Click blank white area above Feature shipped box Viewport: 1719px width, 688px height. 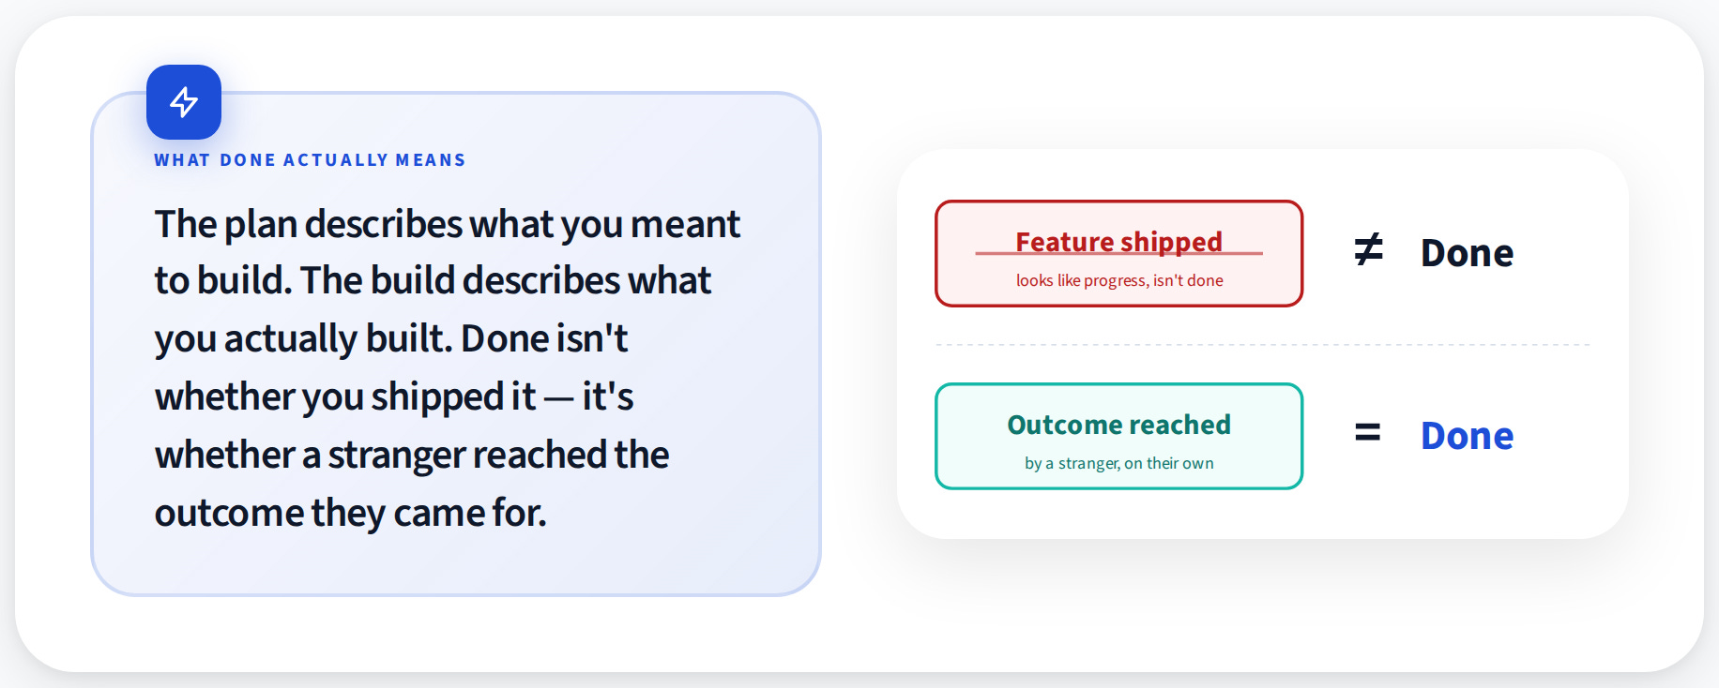pyautogui.click(x=1118, y=175)
